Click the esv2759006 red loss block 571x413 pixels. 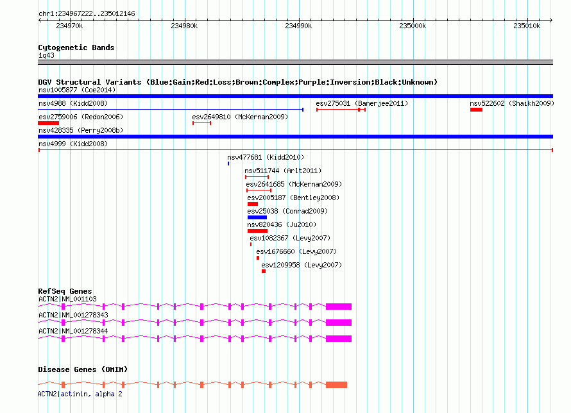point(48,123)
